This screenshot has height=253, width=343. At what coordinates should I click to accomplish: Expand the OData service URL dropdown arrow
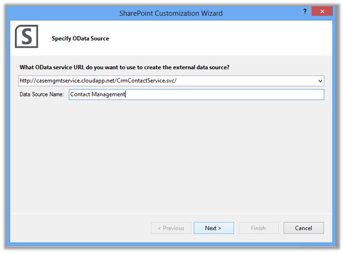pyautogui.click(x=320, y=81)
